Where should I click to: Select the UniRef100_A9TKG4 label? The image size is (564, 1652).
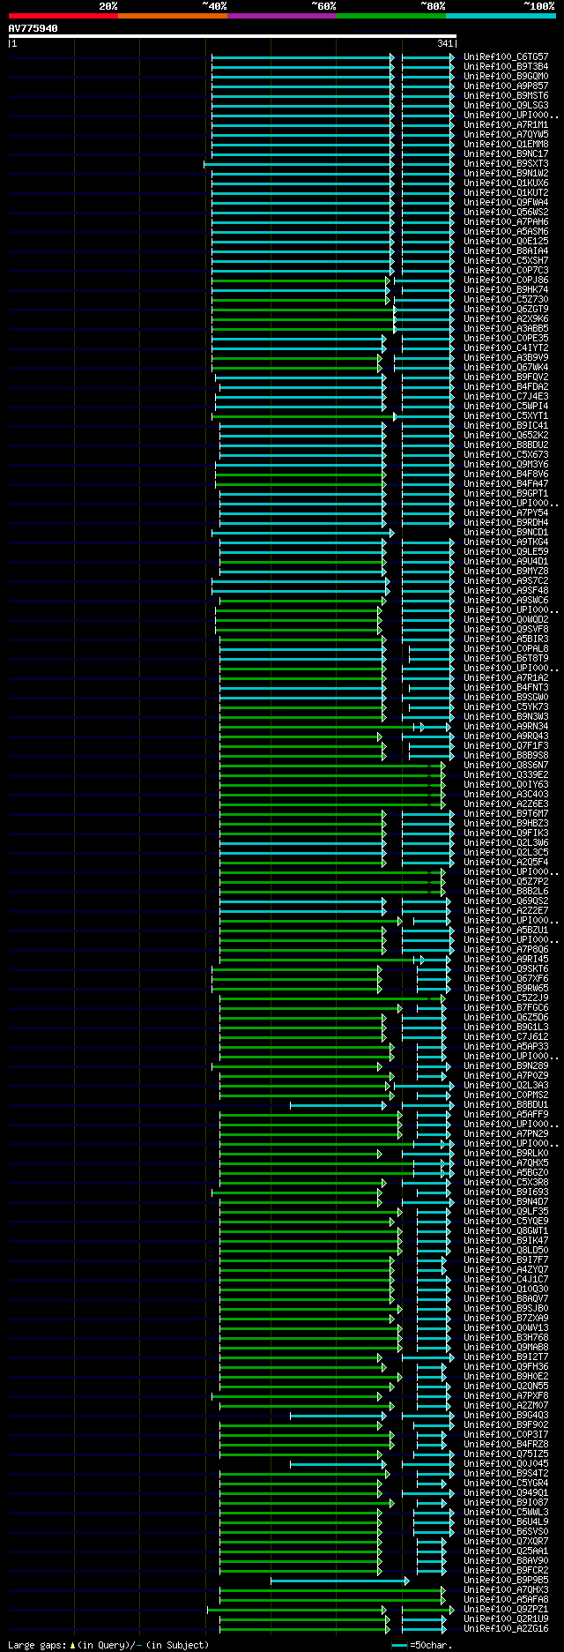tap(506, 542)
